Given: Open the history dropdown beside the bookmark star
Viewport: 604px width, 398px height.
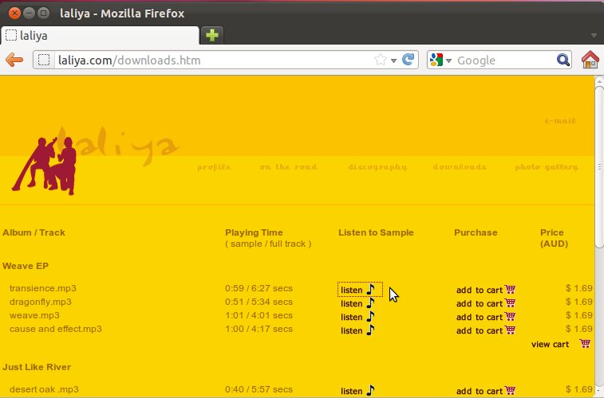Looking at the screenshot, I should 393,60.
